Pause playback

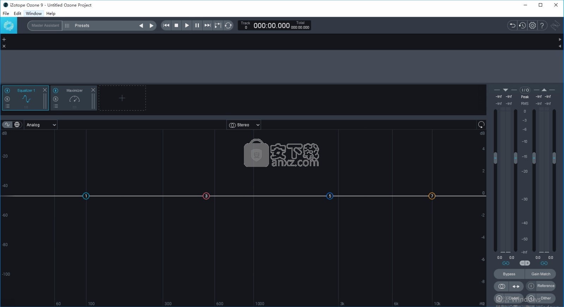coord(197,25)
